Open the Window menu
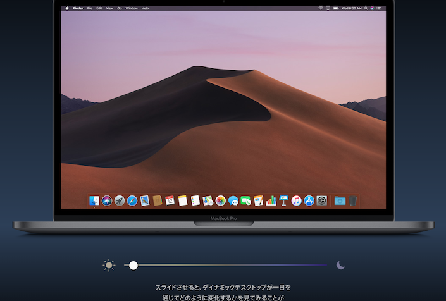The width and height of the screenshot is (446, 301). [132, 8]
